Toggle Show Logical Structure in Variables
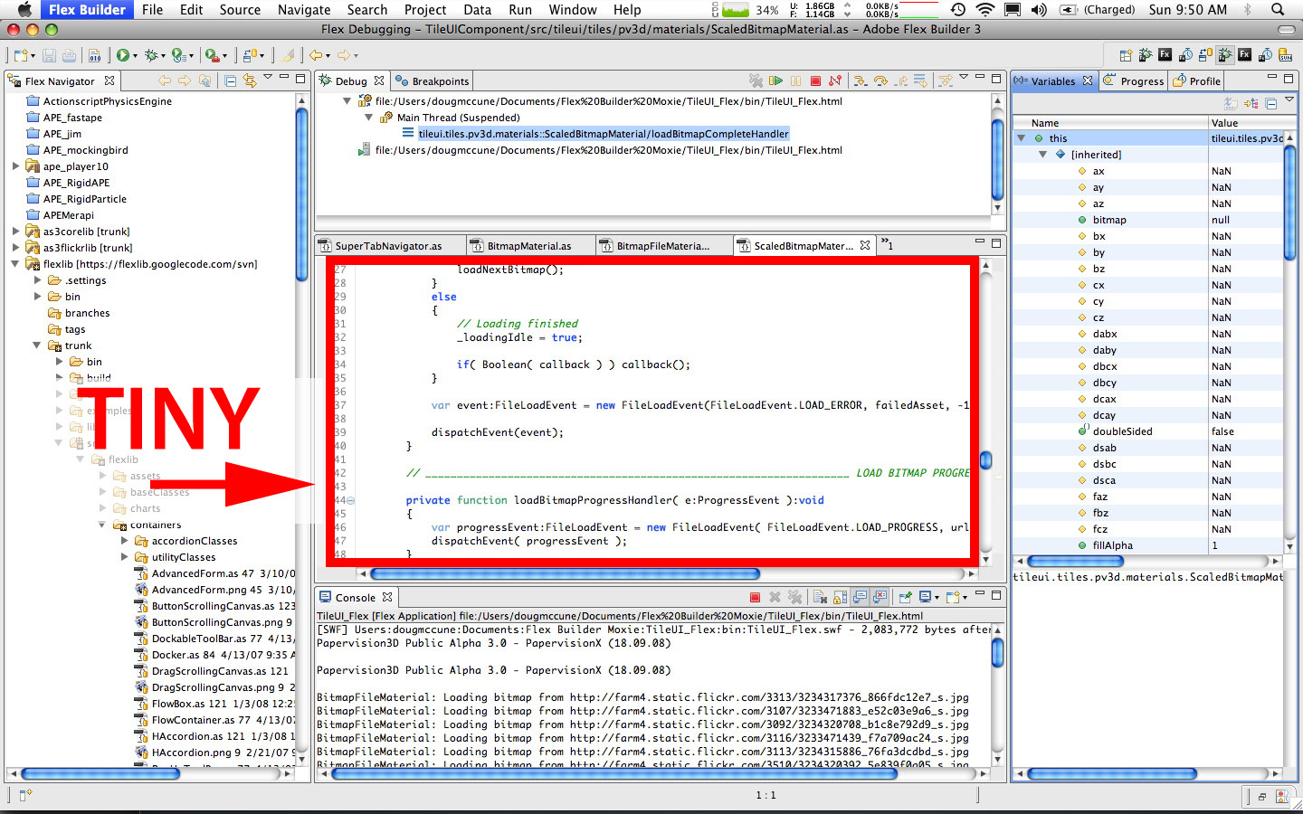This screenshot has width=1303, height=814. point(1251,103)
